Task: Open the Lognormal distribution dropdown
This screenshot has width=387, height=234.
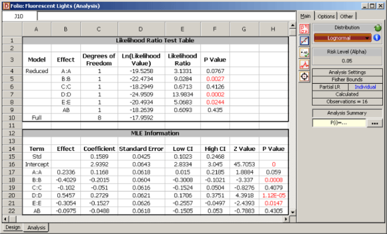Action: (342, 38)
